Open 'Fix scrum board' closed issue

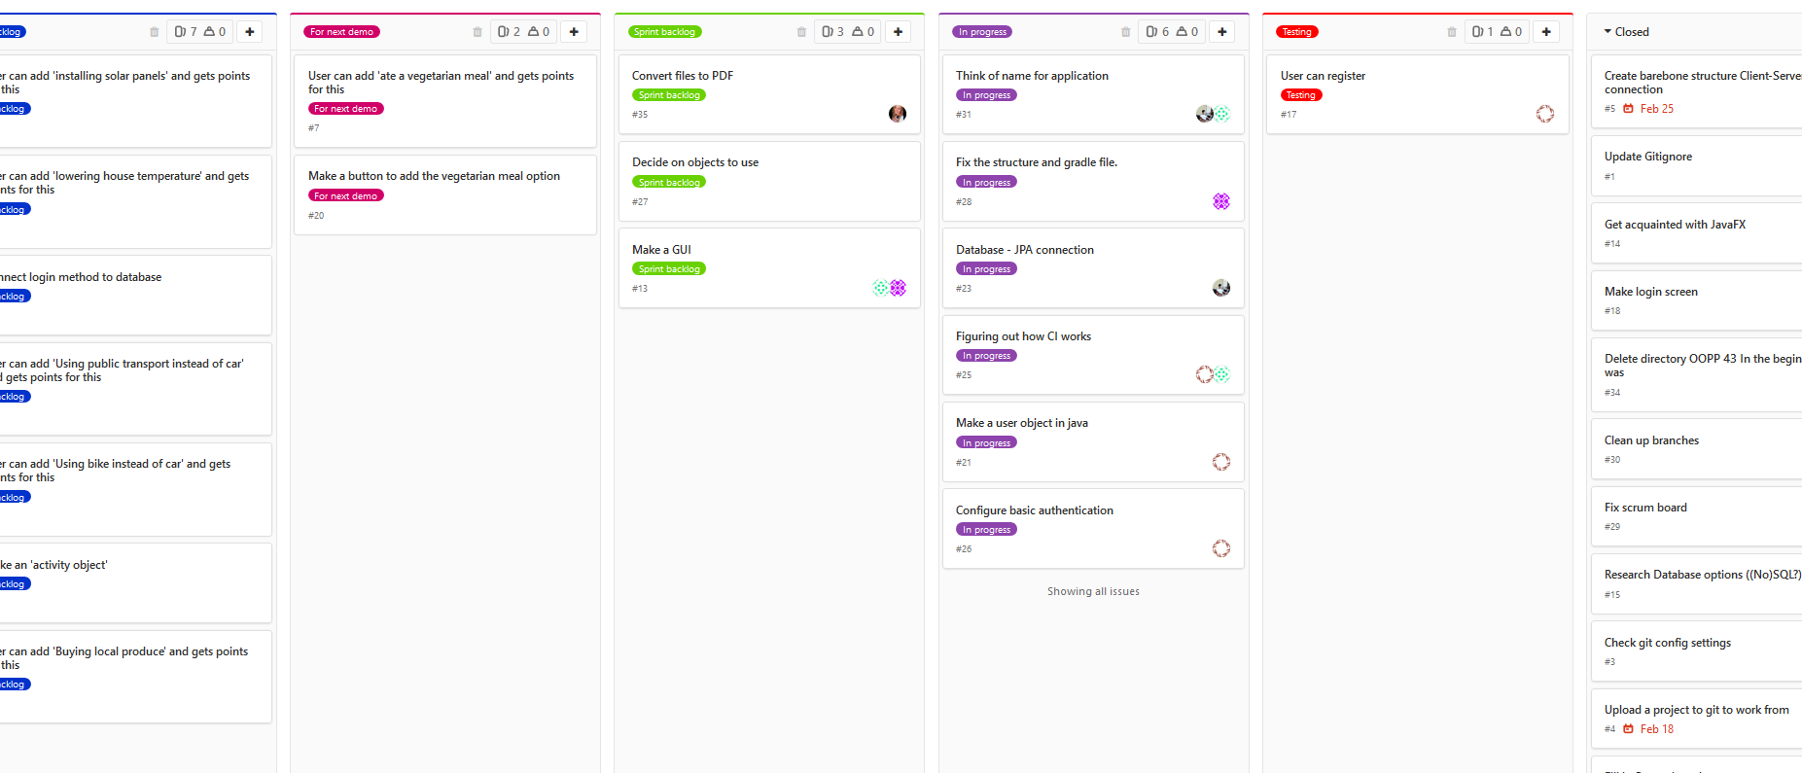tap(1645, 508)
